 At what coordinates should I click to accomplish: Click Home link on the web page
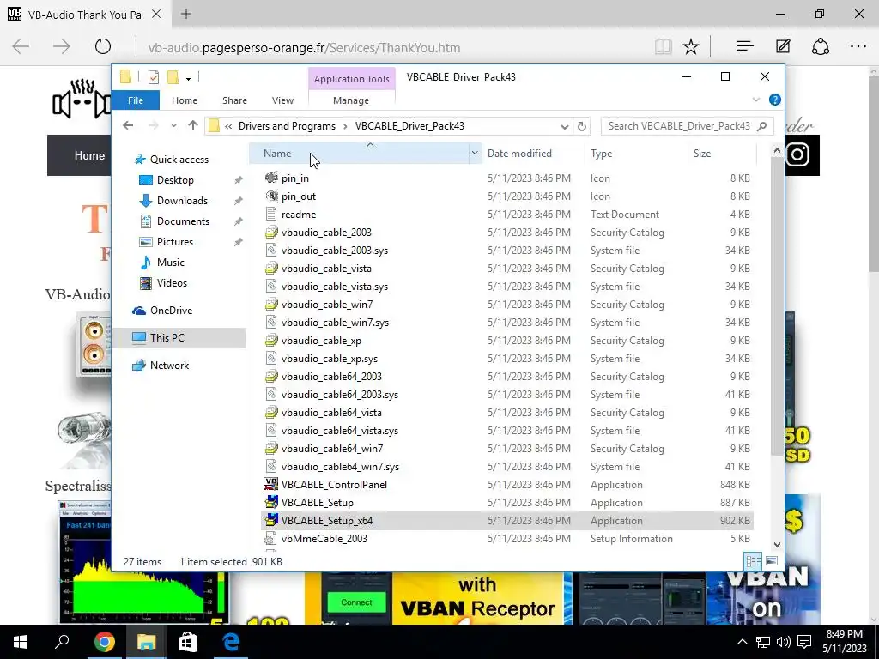(x=89, y=155)
